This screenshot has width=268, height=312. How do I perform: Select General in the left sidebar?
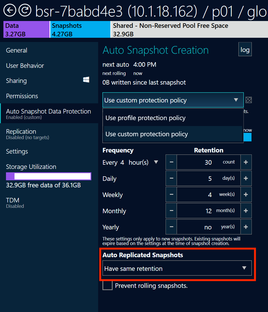[x=16, y=50]
